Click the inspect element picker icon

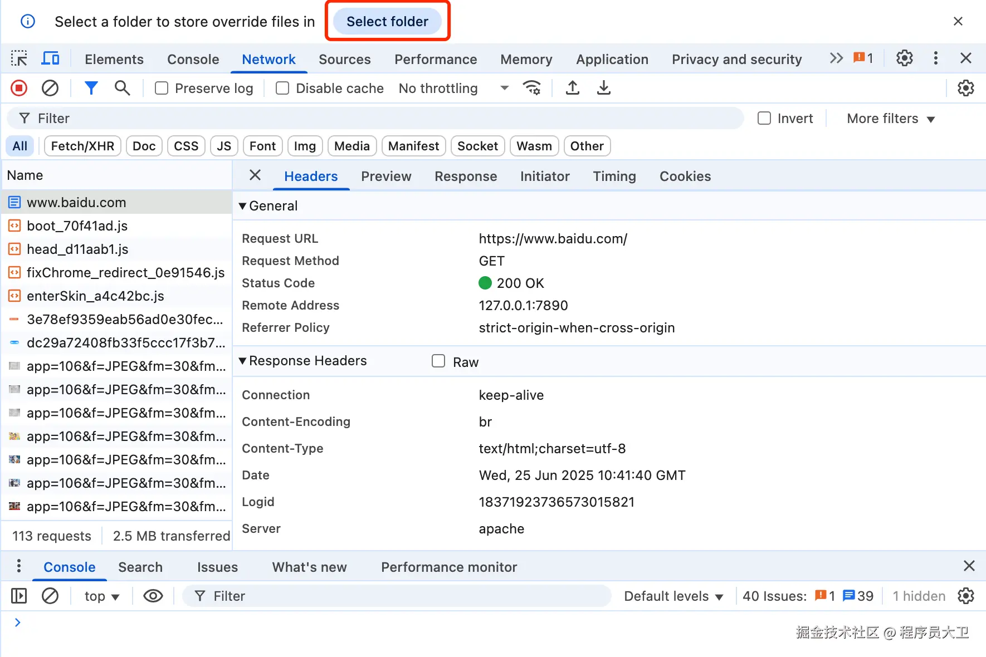[19, 58]
